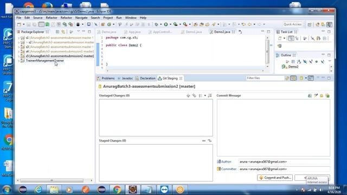Click the Demo2 class in Outline

click(293, 67)
